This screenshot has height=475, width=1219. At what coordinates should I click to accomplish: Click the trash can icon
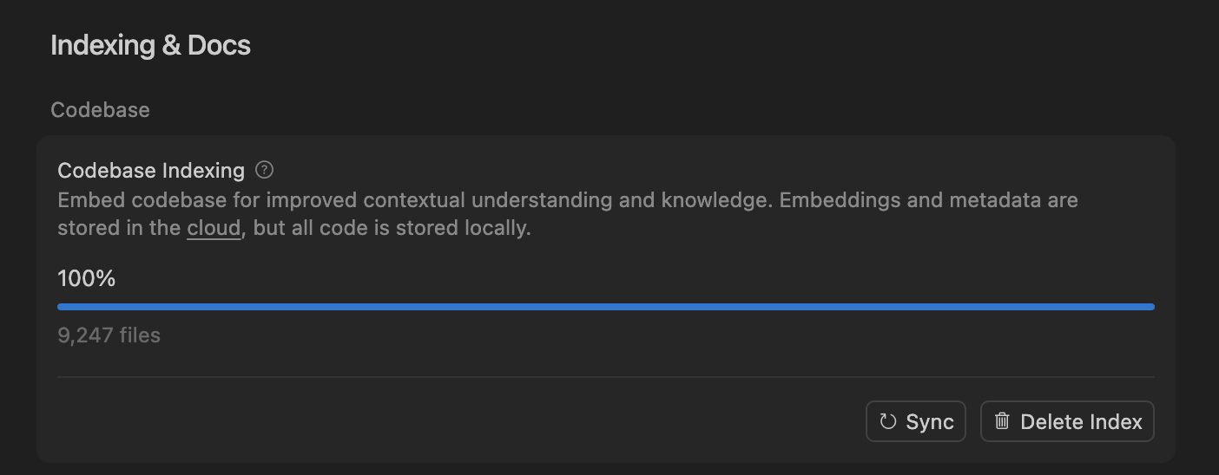coord(1002,422)
